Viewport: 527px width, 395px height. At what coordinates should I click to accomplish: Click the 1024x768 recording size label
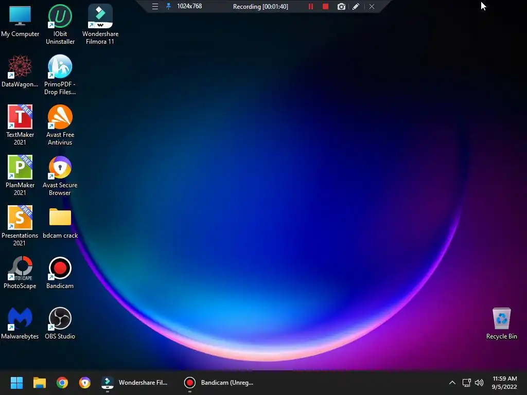(x=189, y=6)
